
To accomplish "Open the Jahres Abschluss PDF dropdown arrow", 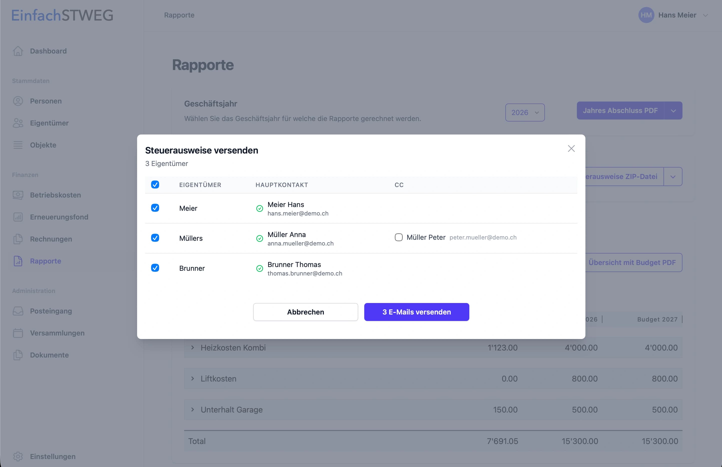I will tap(673, 111).
